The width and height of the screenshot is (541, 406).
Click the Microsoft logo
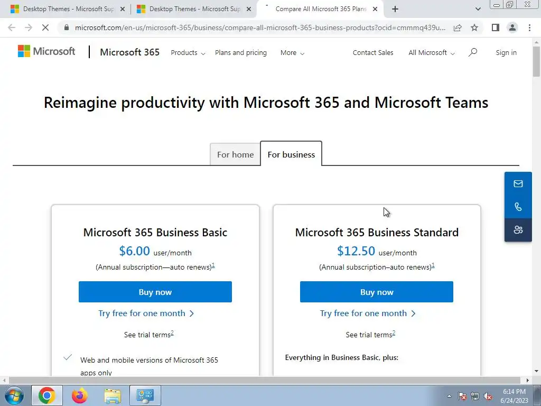(46, 51)
